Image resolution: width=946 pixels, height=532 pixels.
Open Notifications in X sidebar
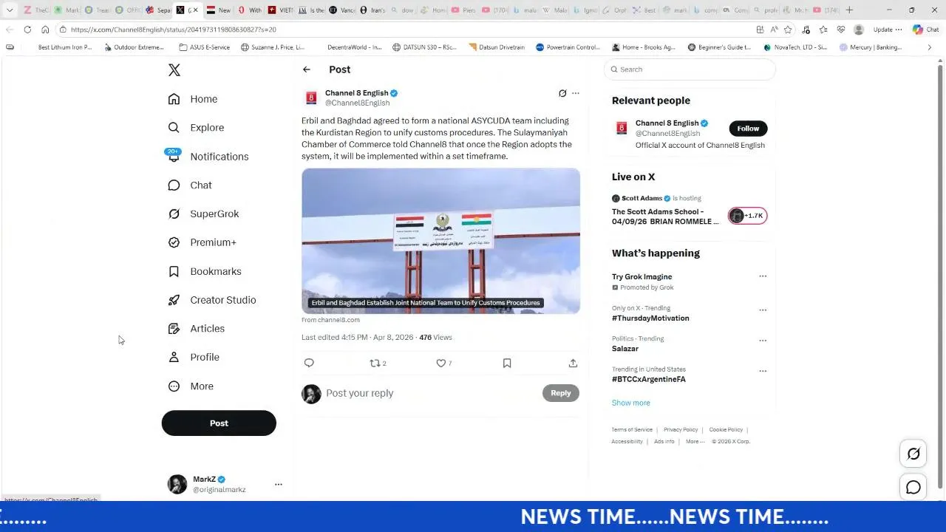click(208, 157)
